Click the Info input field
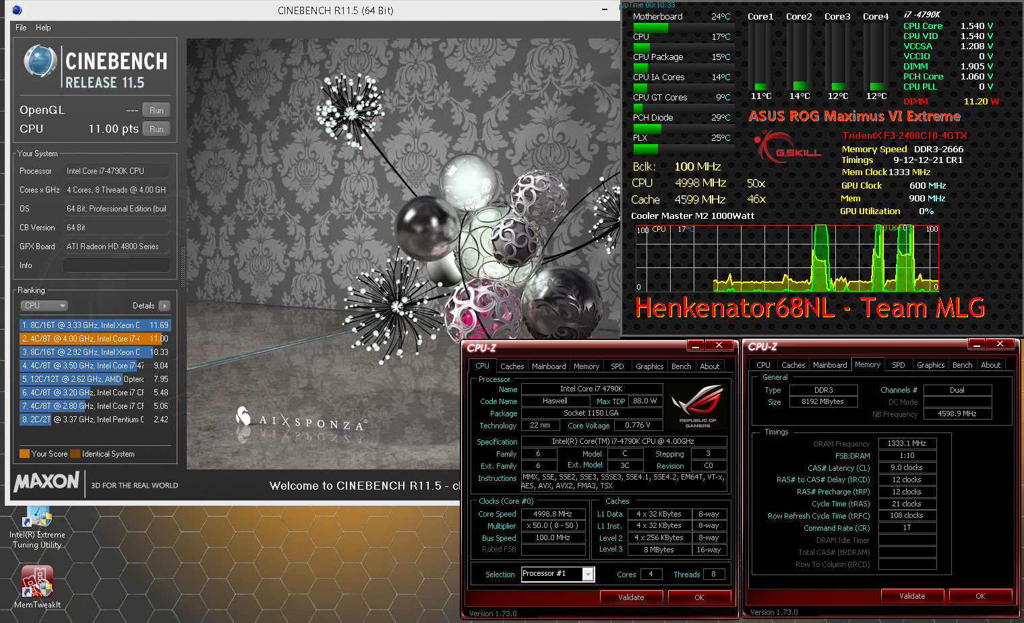Viewport: 1024px width, 623px height. 116,265
